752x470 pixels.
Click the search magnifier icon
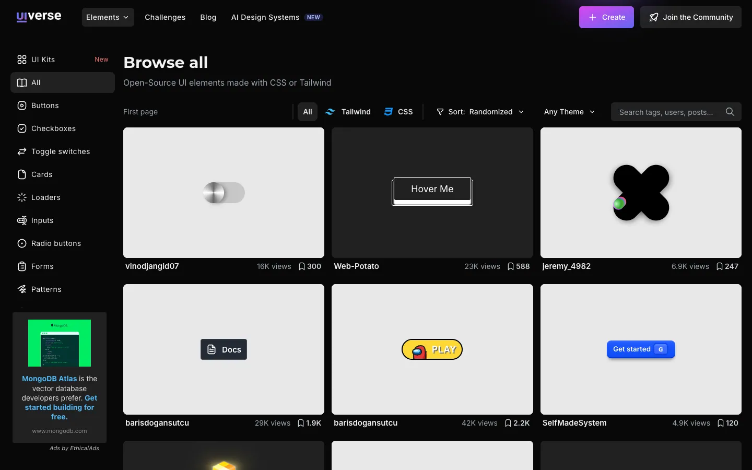730,112
